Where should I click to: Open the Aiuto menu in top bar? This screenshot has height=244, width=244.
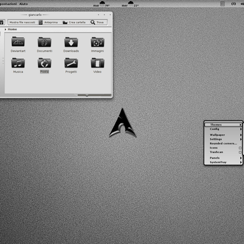[23, 4]
